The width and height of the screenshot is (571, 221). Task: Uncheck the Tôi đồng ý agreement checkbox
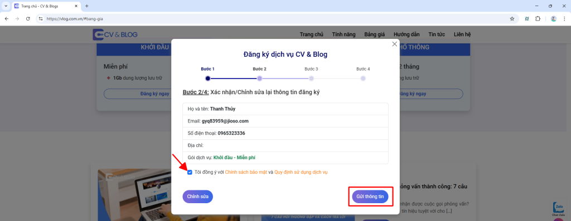(x=190, y=173)
